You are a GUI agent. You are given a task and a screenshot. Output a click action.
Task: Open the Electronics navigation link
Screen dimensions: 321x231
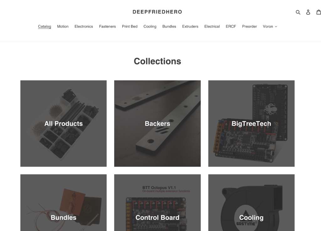pyautogui.click(x=84, y=26)
